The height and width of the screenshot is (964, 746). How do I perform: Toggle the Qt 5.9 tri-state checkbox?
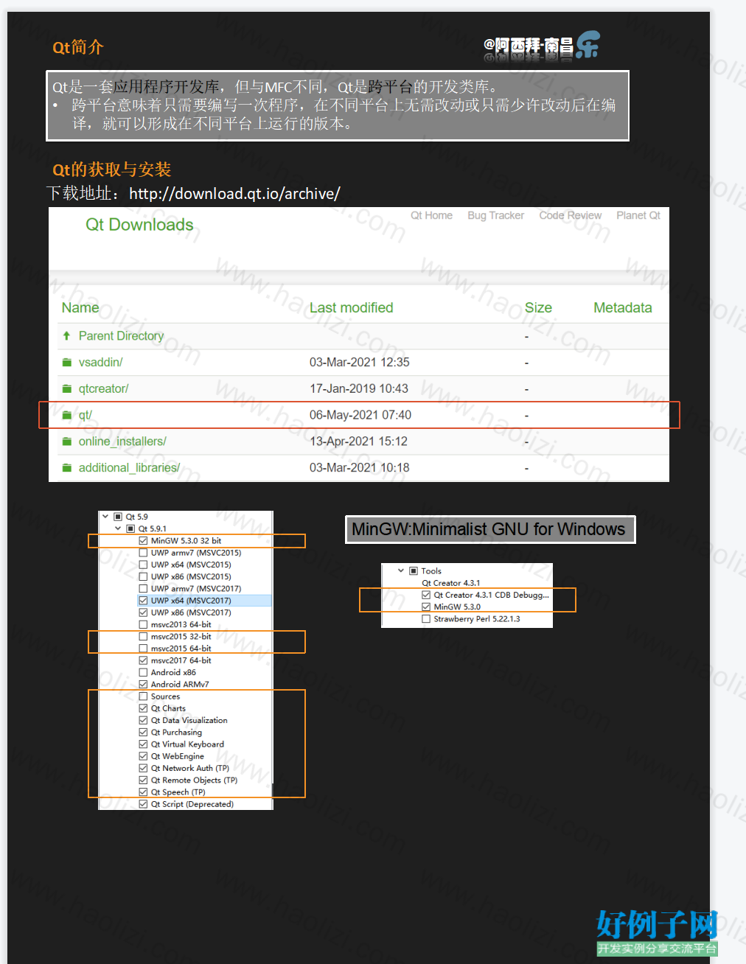pos(118,517)
